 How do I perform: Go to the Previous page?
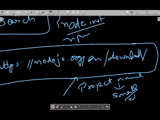tap(73, 13)
